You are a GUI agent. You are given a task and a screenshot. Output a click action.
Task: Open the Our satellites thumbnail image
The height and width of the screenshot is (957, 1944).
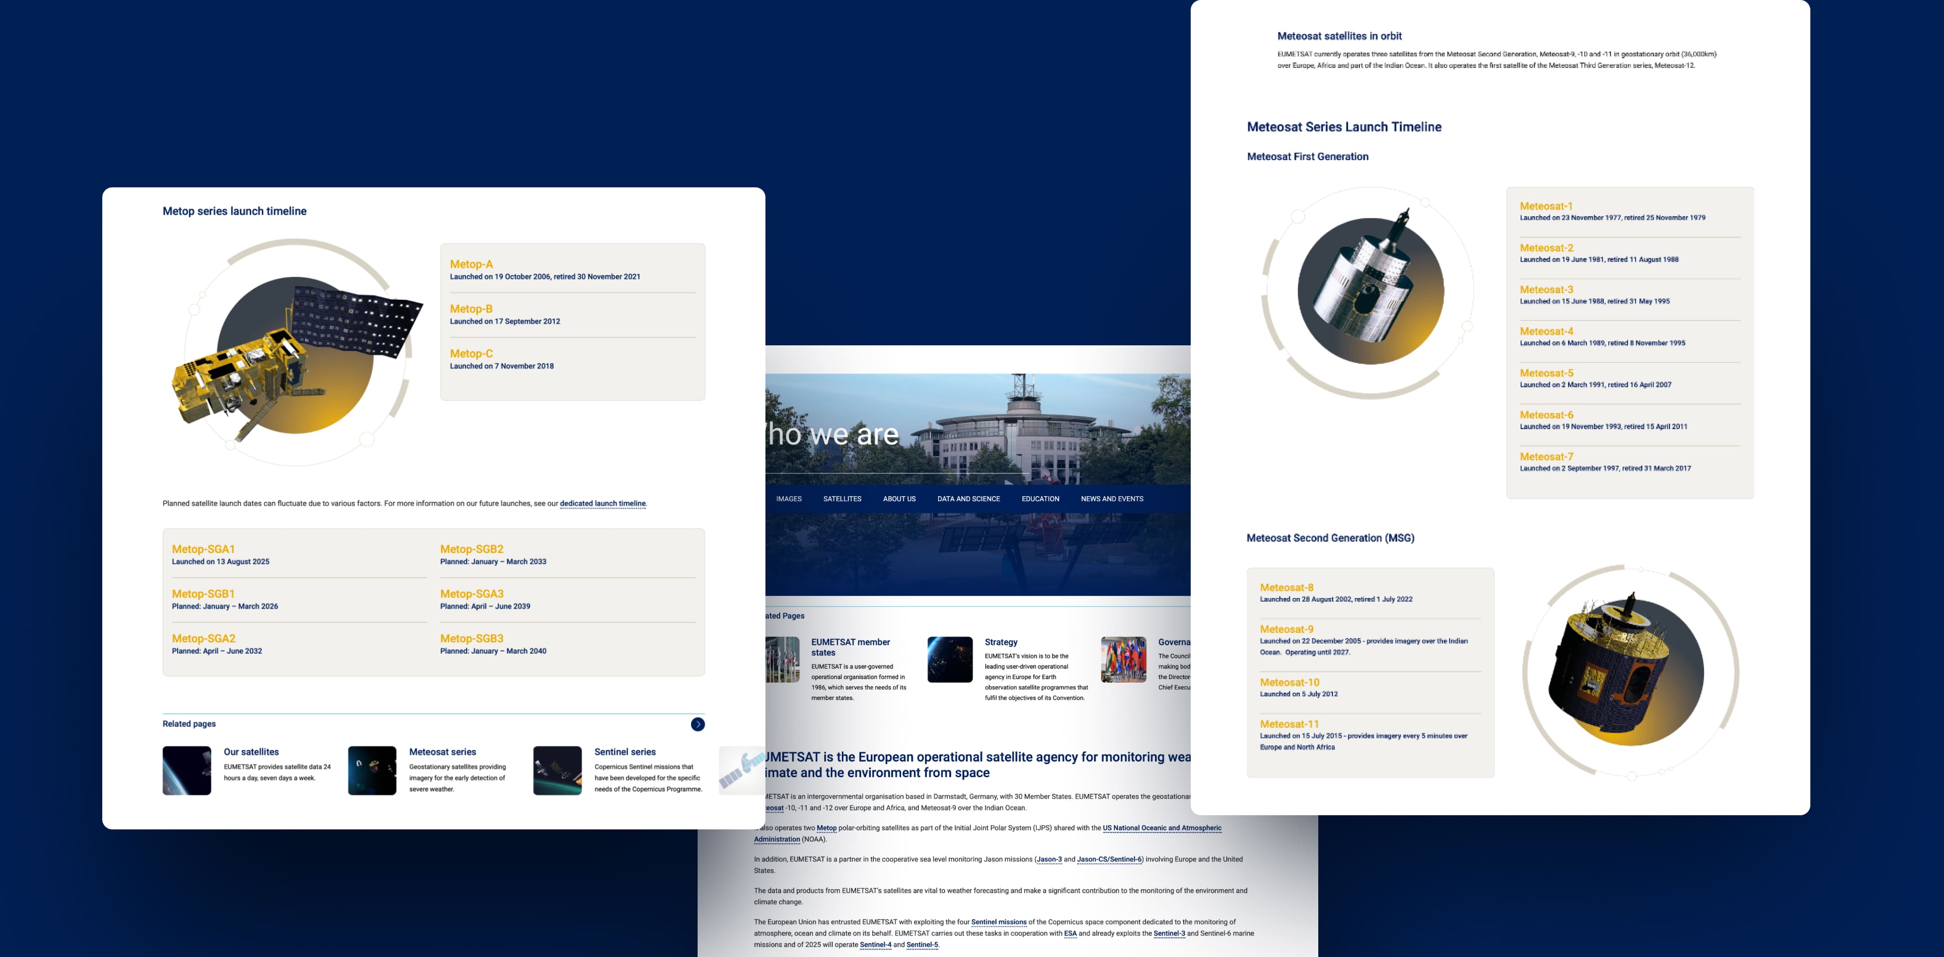[x=186, y=771]
